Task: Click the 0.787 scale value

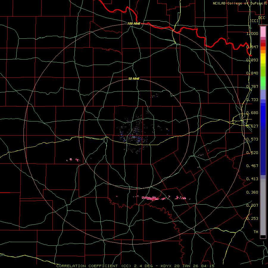Action: pos(252,86)
